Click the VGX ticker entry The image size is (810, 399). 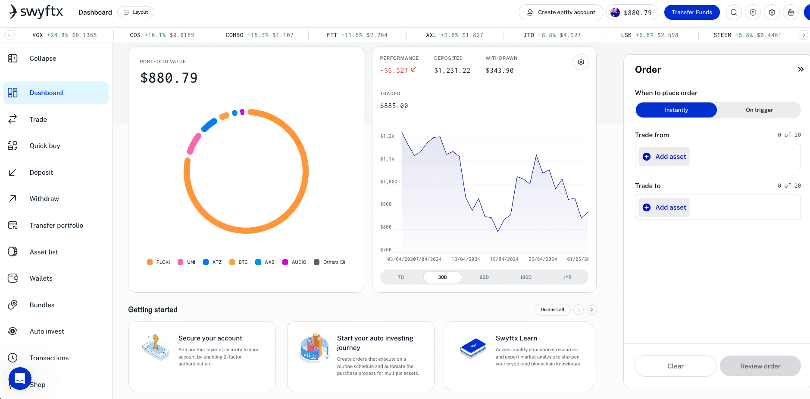pos(65,35)
